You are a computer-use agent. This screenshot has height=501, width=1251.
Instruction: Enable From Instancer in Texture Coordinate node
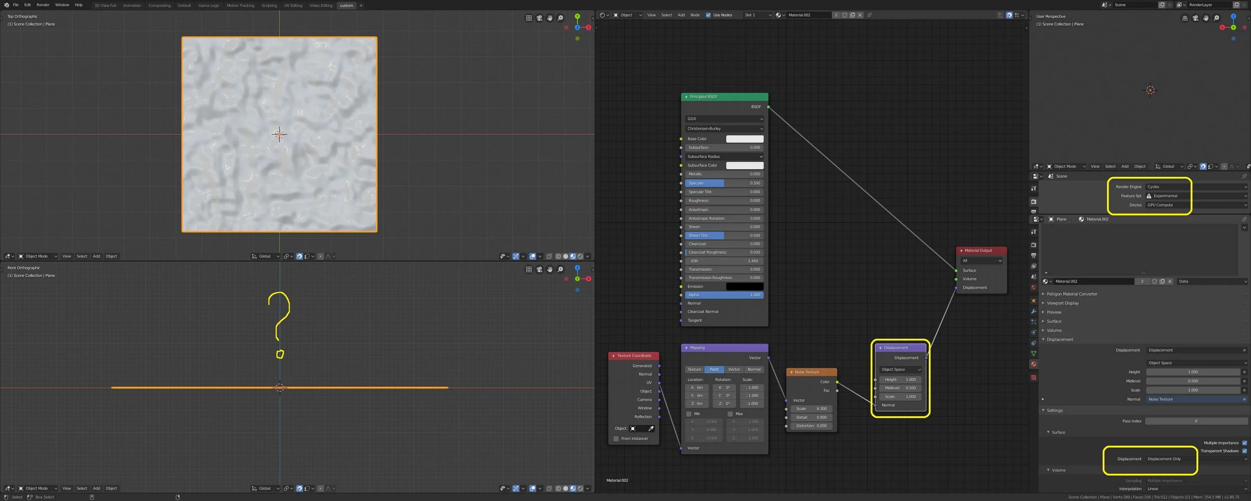[x=616, y=439]
